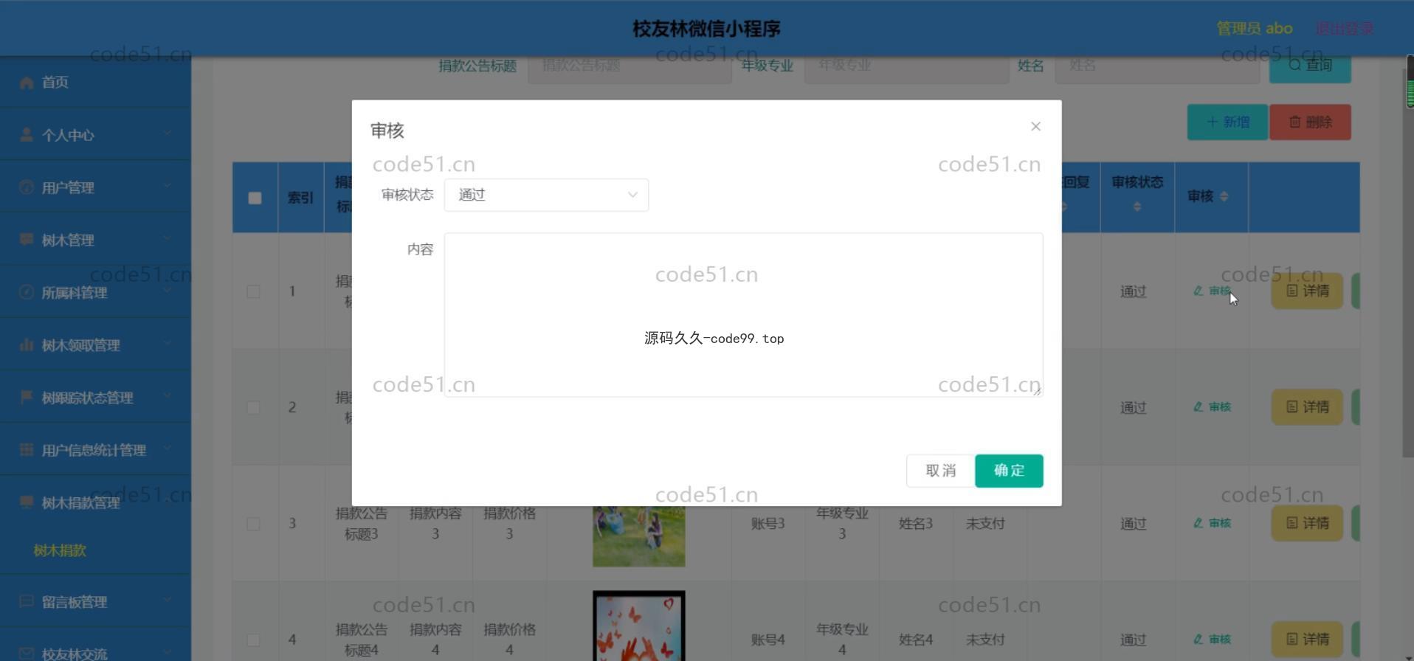Image resolution: width=1414 pixels, height=661 pixels.
Task: Check the checkbox for row 1
Action: 253,291
